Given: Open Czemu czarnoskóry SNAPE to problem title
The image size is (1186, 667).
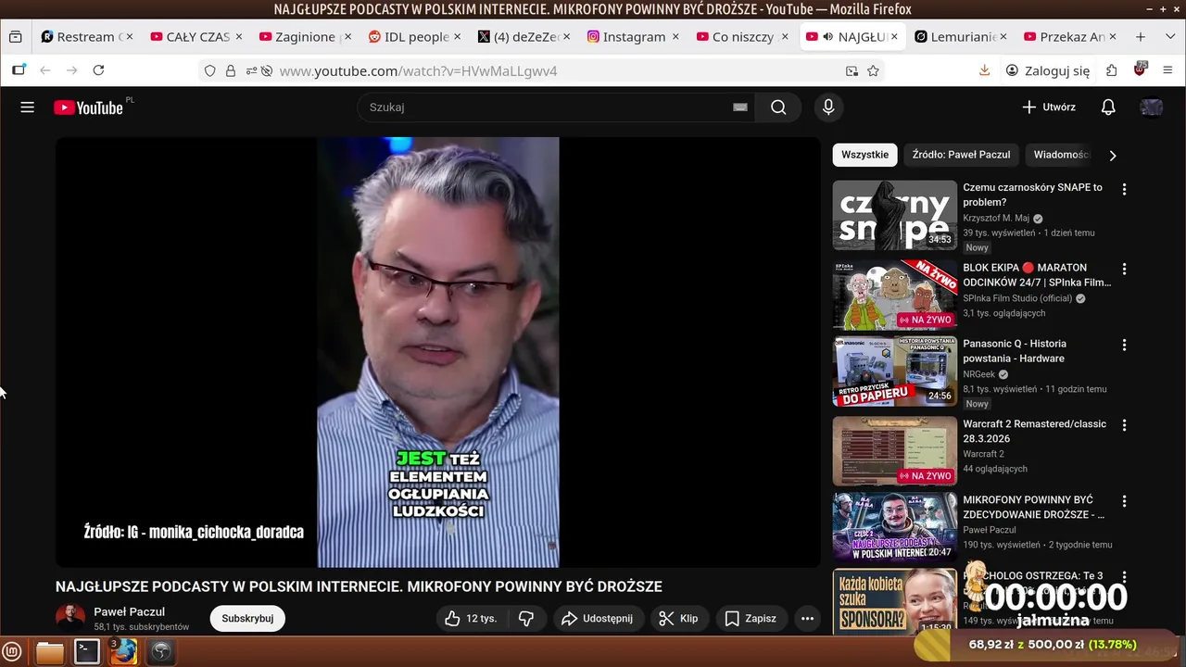Looking at the screenshot, I should coord(1032,195).
